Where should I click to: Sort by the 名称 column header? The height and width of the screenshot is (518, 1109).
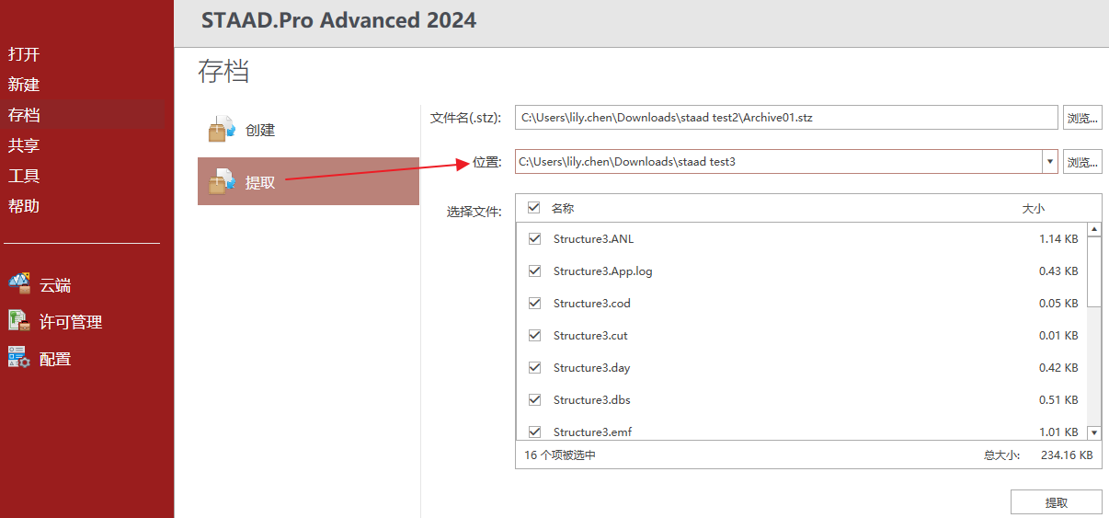pyautogui.click(x=563, y=209)
